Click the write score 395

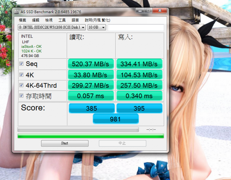[x=139, y=108]
